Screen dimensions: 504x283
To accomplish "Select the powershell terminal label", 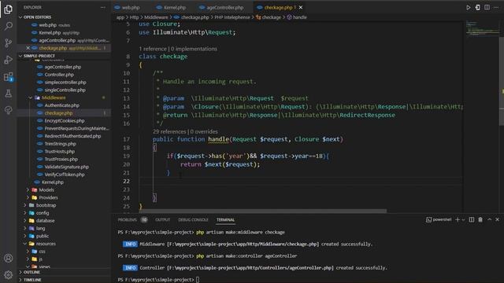I will pos(439,219).
